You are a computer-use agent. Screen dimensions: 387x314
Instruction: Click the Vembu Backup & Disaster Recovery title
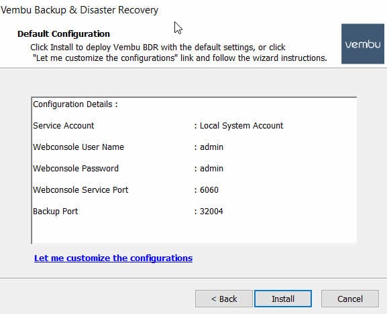pos(79,10)
